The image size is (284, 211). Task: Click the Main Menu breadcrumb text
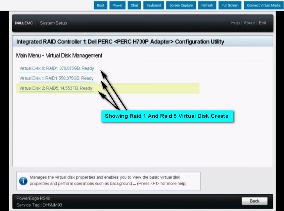click(28, 55)
